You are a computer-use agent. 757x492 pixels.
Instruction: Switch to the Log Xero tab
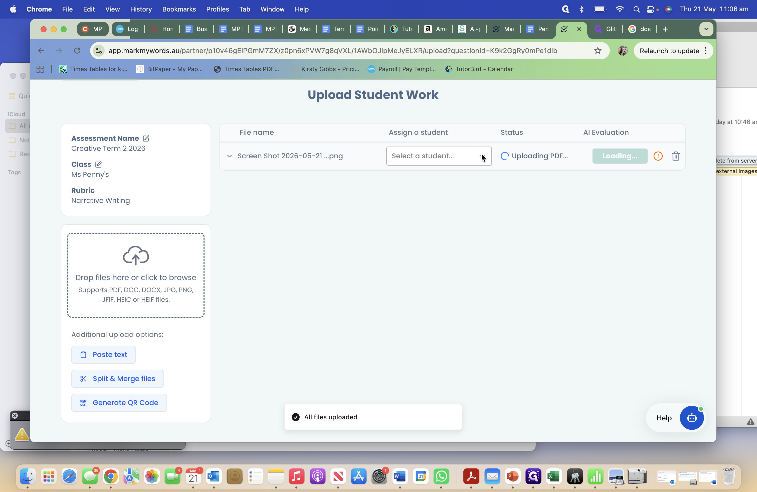pyautogui.click(x=127, y=29)
